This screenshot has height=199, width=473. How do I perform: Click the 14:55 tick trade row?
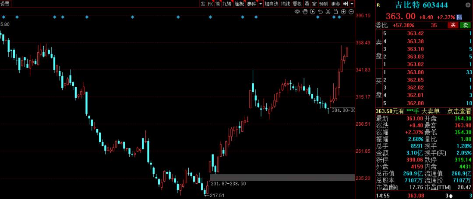(x=424, y=196)
